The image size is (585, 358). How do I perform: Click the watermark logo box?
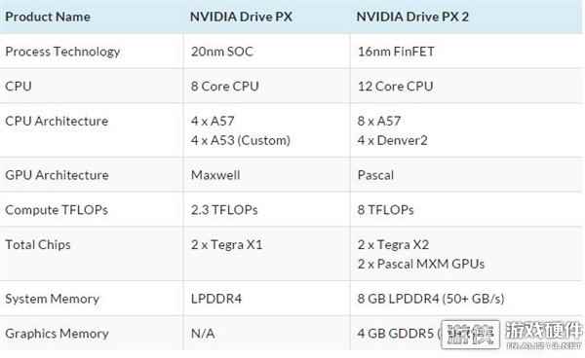click(470, 335)
